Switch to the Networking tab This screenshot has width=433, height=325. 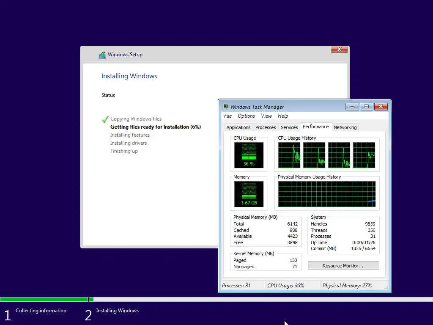(345, 127)
